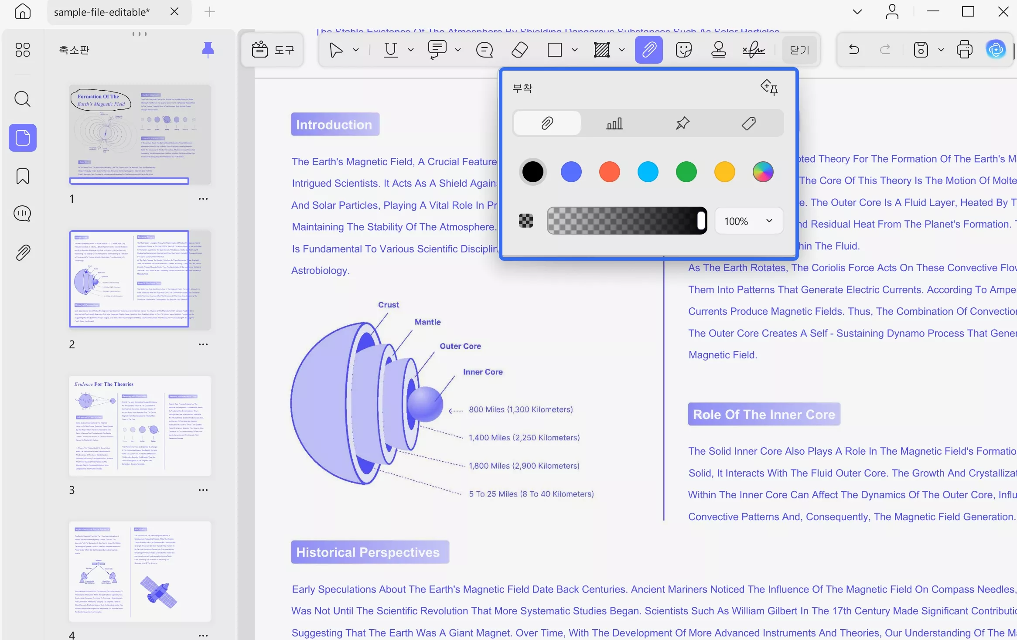Image resolution: width=1017 pixels, height=640 pixels.
Task: Choose tag attachment icon style
Action: (x=749, y=123)
